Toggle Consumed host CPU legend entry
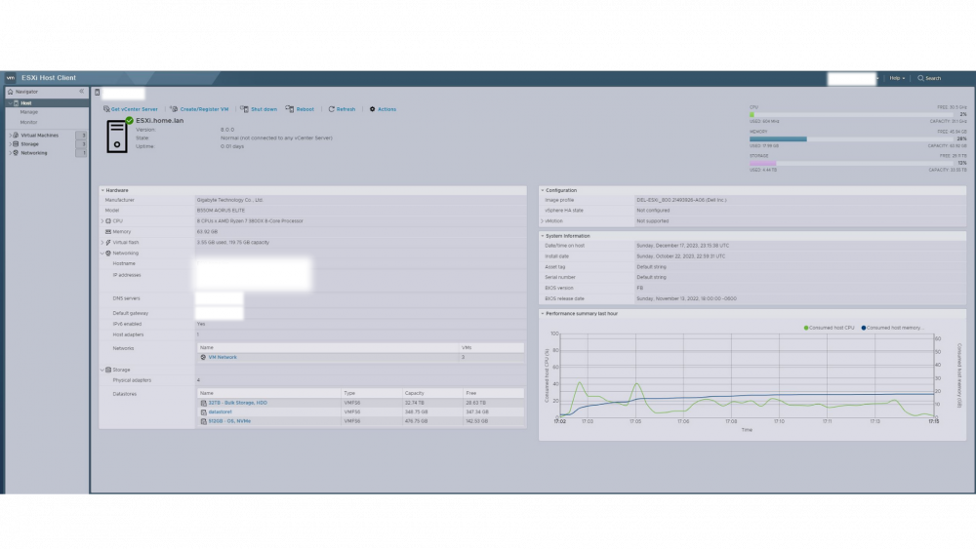 pos(829,328)
